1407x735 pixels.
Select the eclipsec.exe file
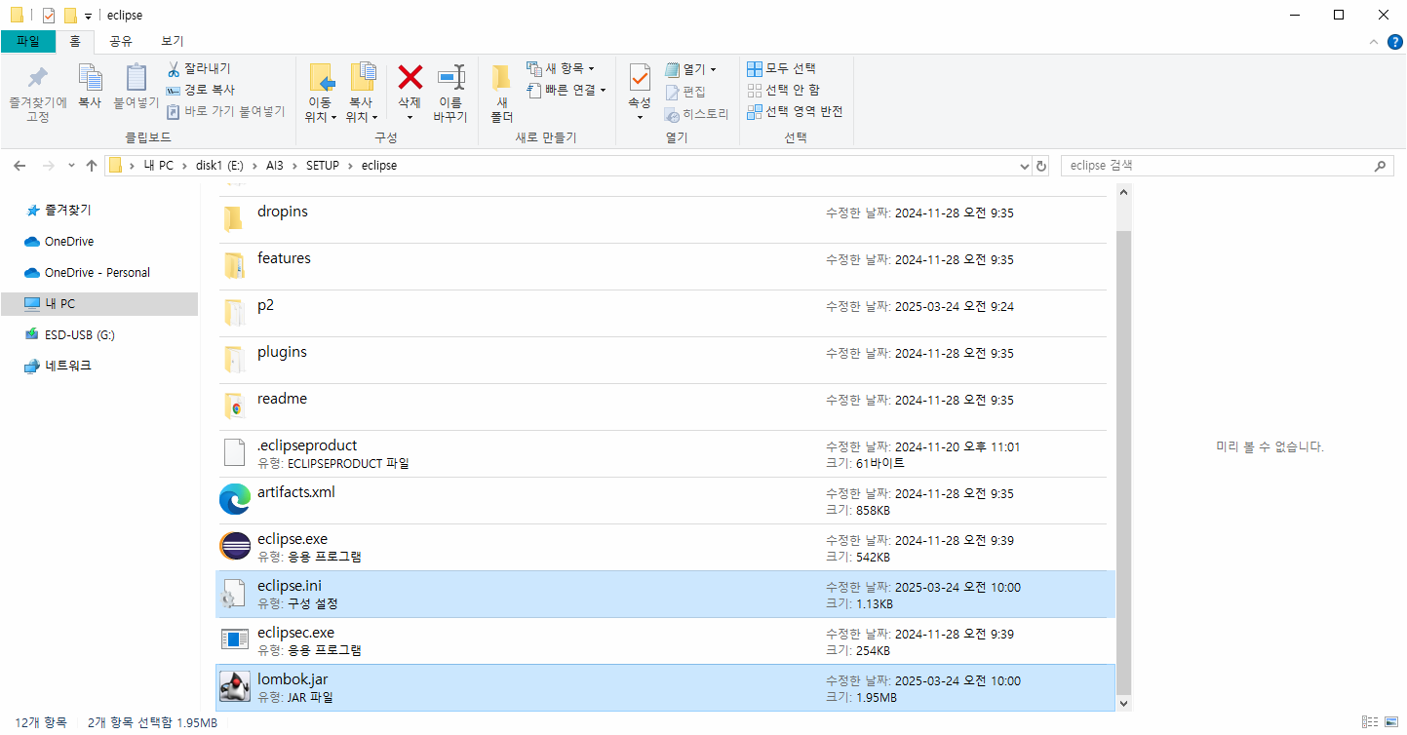click(665, 640)
